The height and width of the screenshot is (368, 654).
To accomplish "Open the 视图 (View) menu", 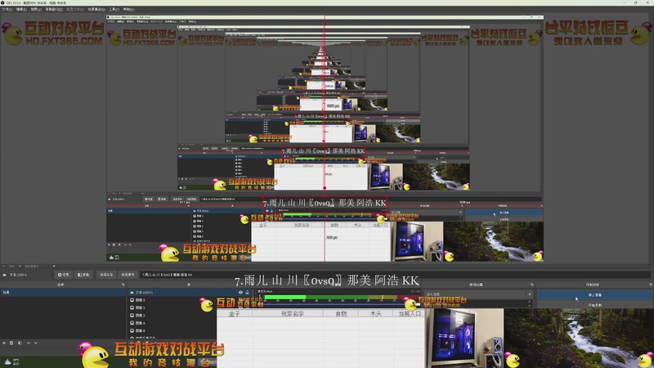I will click(x=36, y=9).
